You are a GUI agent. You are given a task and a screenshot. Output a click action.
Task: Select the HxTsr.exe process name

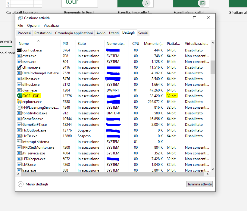click(30, 136)
